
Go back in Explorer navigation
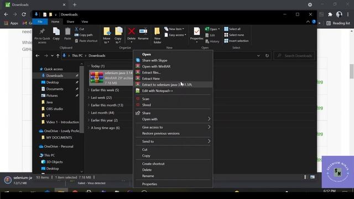pyautogui.click(x=38, y=55)
